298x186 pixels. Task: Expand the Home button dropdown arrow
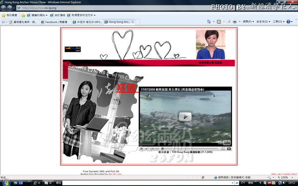(214, 22)
